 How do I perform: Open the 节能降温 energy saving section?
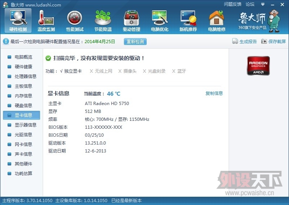pyautogui.click(x=103, y=20)
